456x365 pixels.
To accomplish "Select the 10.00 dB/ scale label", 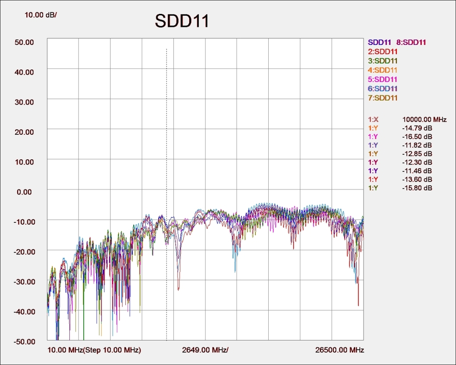I will (40, 15).
